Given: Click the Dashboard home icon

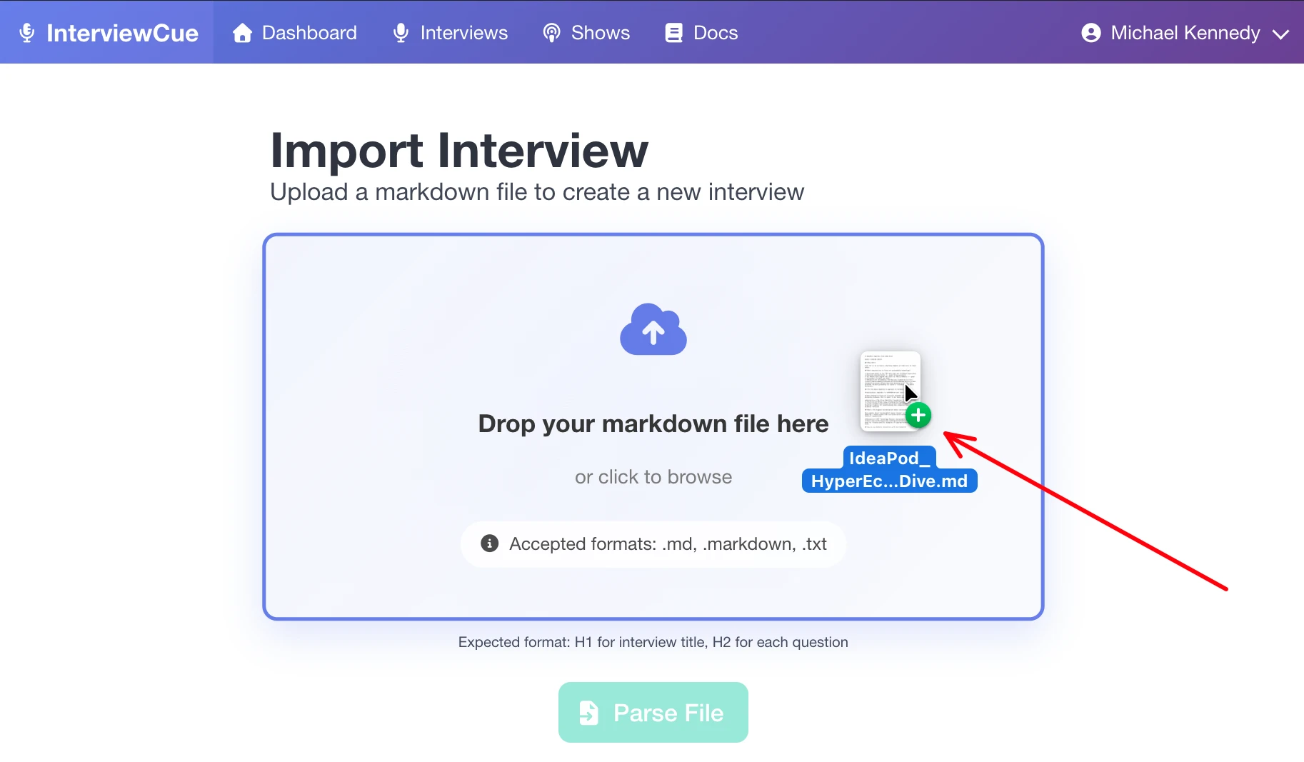Looking at the screenshot, I should click(x=242, y=33).
